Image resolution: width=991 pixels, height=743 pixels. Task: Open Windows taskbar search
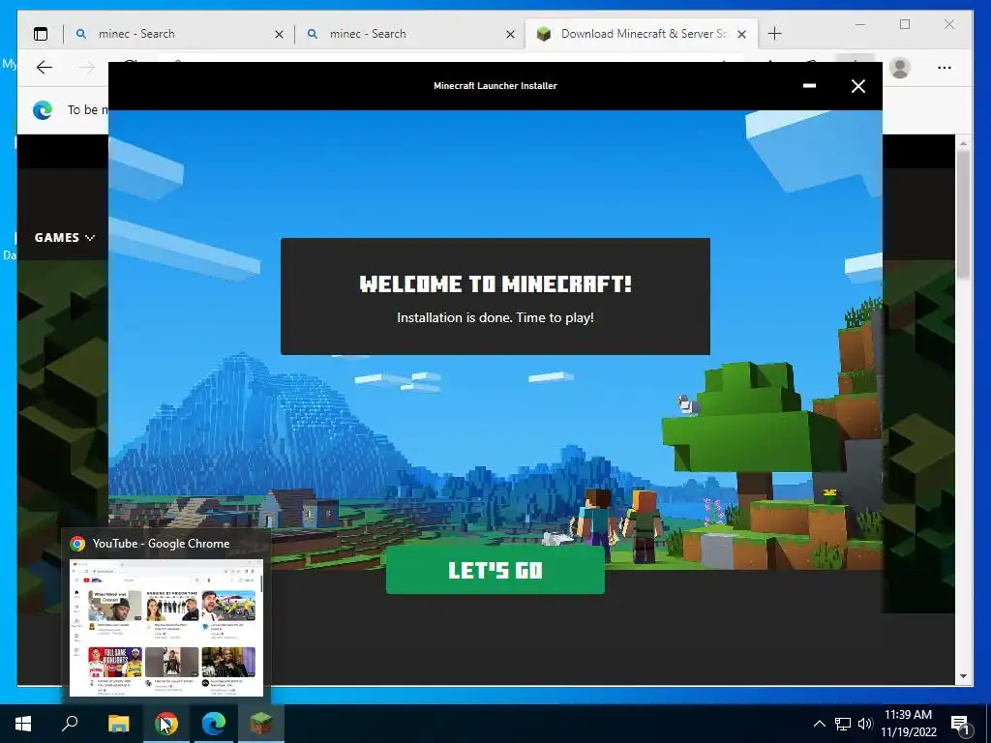coord(70,724)
